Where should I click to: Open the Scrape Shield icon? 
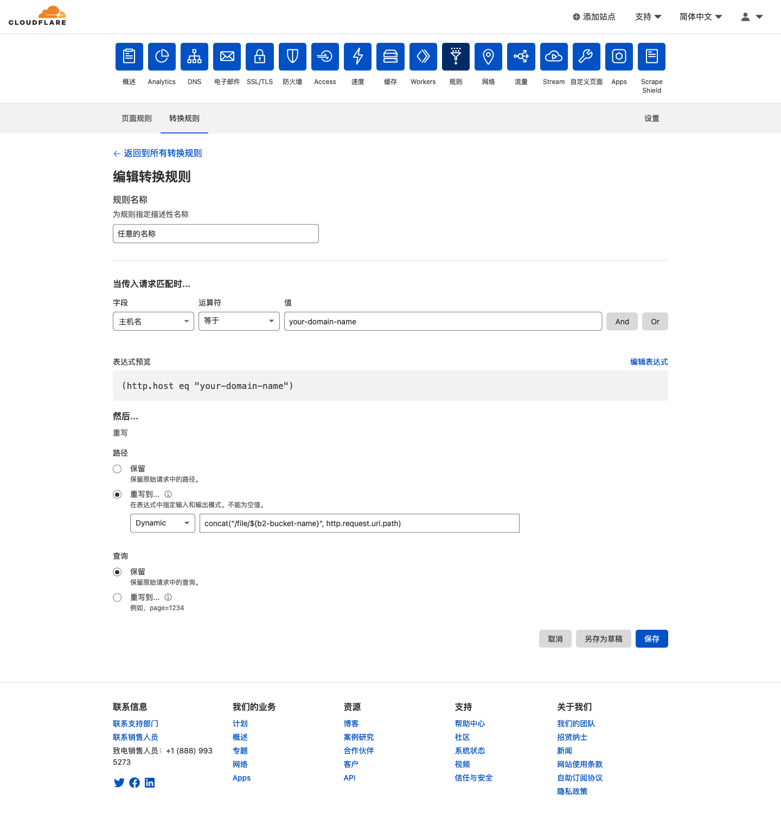pyautogui.click(x=651, y=56)
